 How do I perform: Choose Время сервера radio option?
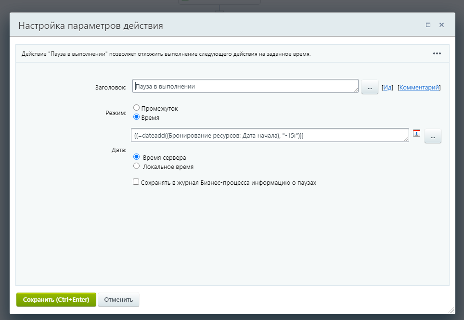click(137, 157)
